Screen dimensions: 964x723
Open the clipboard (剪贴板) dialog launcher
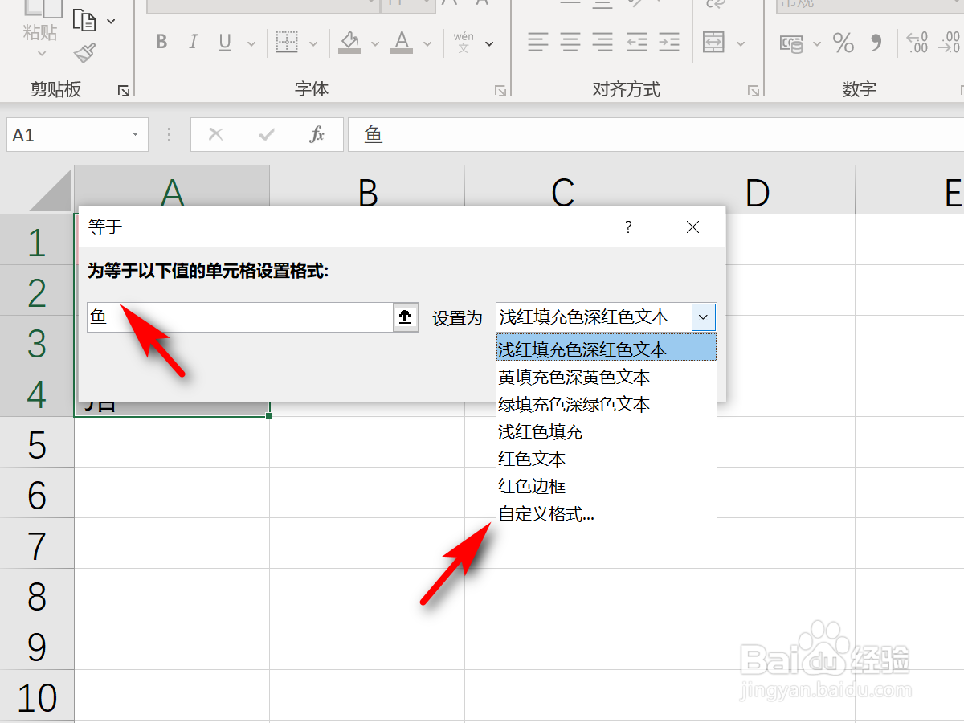[124, 91]
